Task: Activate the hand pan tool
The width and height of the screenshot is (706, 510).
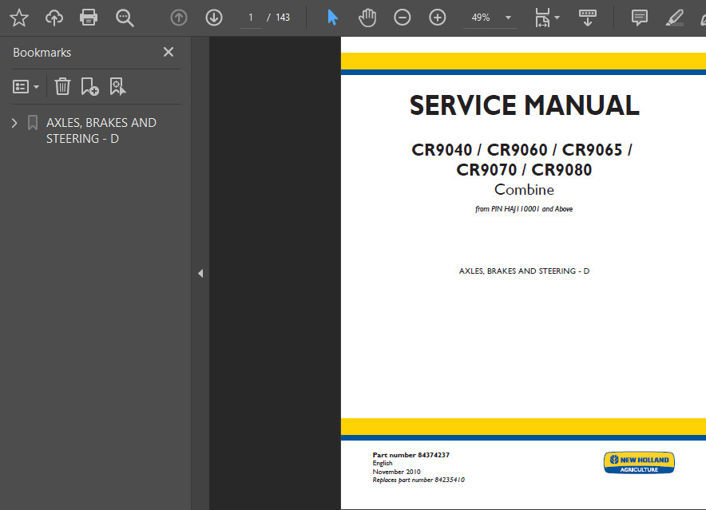Action: (x=367, y=18)
